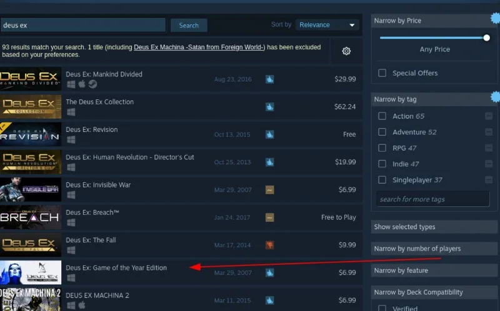Click the 'Oct 25, 2013' release date
The image size is (500, 311).
click(x=232, y=162)
